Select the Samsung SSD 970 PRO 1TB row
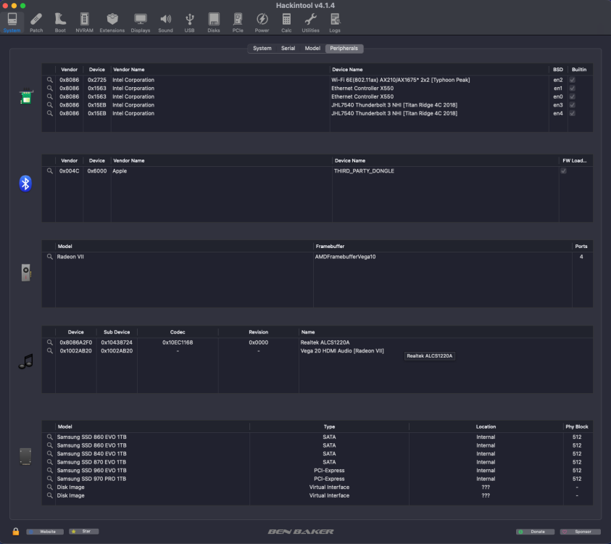The height and width of the screenshot is (544, 611). click(x=317, y=479)
